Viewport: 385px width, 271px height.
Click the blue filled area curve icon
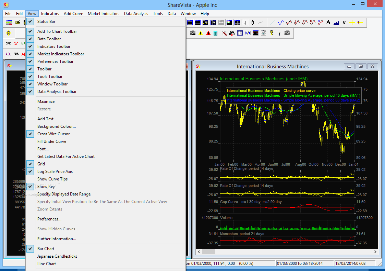click(x=336, y=23)
